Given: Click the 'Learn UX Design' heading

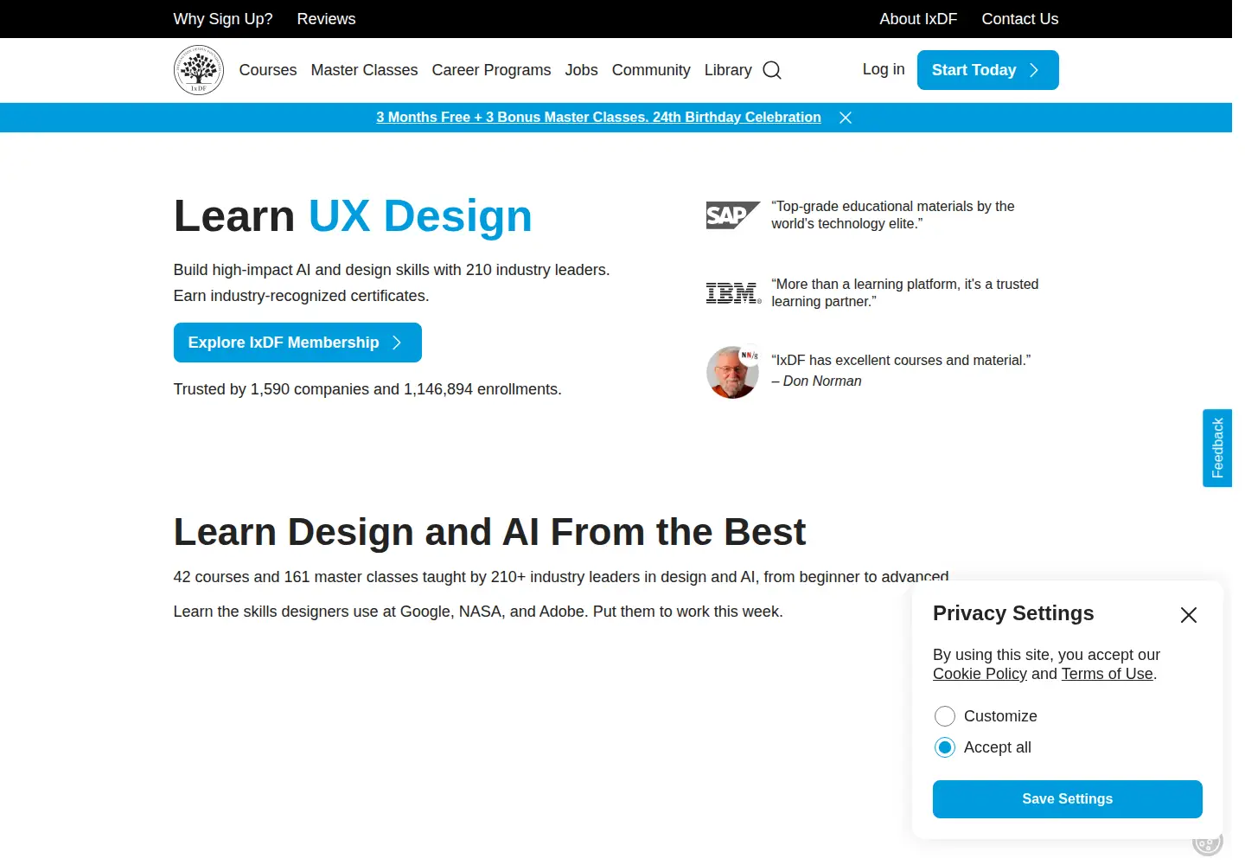Looking at the screenshot, I should [353, 216].
